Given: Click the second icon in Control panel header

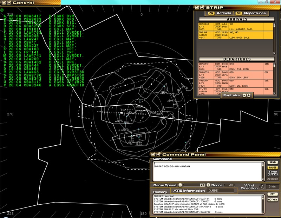Looking at the screenshot, I should [x=9, y=3].
